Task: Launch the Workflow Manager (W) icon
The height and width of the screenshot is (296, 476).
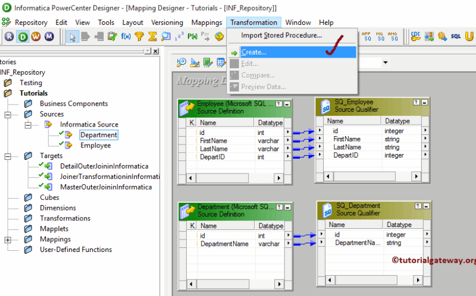Action: coord(36,36)
